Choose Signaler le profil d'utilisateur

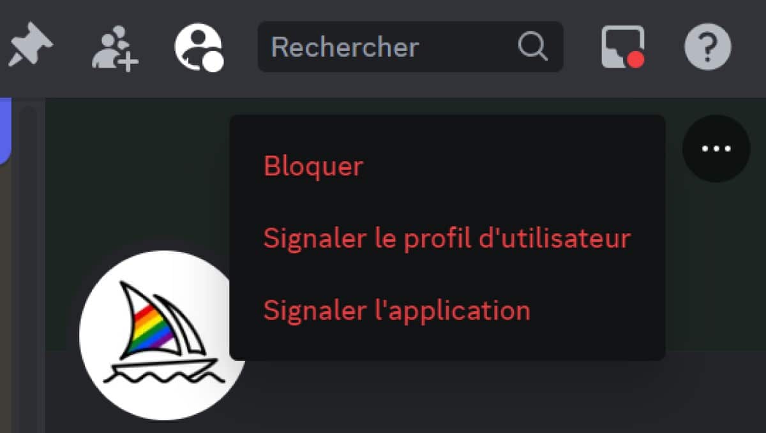[x=447, y=239]
